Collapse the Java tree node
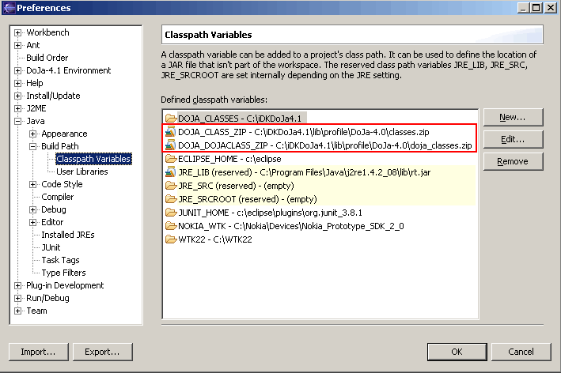Viewport: 561px width, 373px height. coord(17,121)
